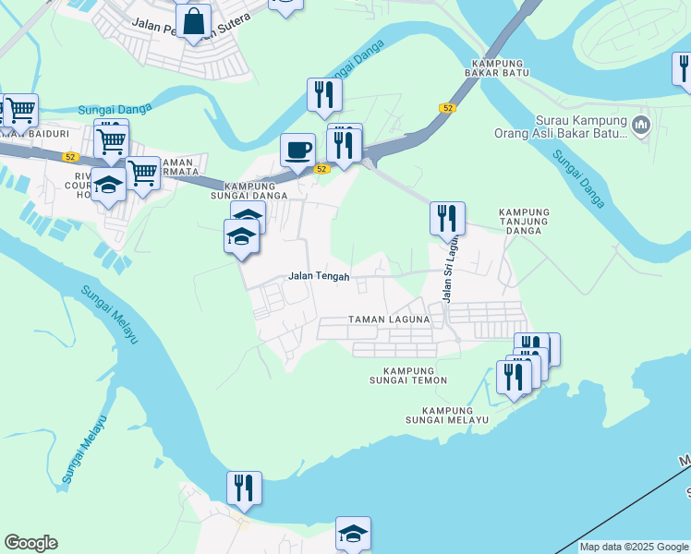
Task: Open the front restaurant marker near Kampung Sungai Melayu
Action: [x=514, y=379]
